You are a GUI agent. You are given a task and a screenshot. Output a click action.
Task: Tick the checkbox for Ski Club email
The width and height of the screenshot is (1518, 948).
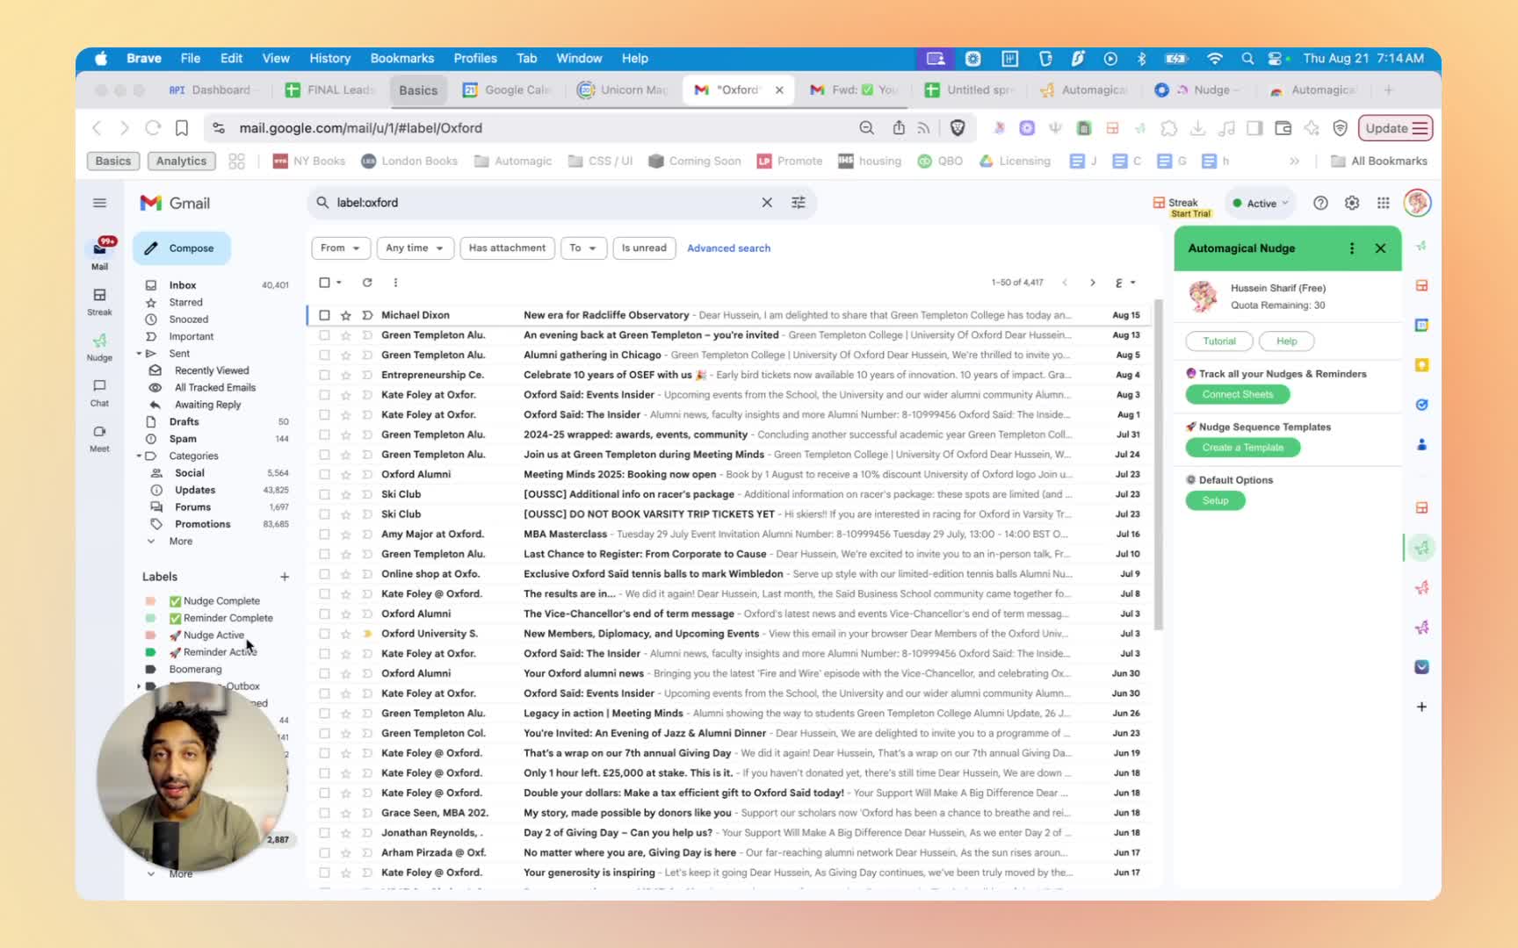[x=325, y=494]
